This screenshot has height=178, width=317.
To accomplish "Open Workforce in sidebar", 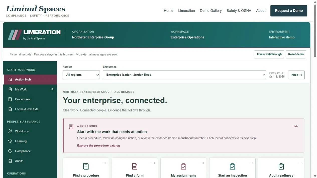I will [x=30, y=131].
